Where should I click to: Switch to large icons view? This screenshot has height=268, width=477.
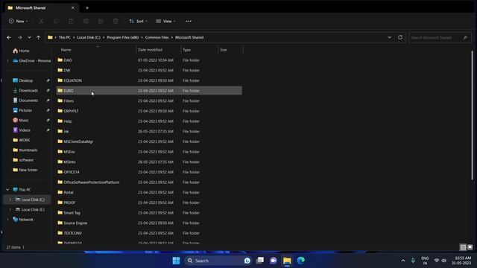pos(470,247)
